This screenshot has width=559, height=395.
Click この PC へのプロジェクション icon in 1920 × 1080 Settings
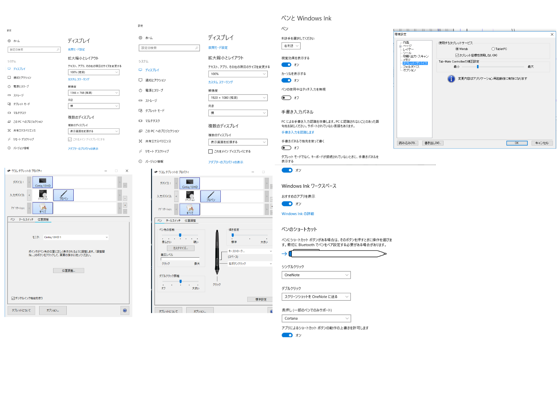pyautogui.click(x=140, y=131)
